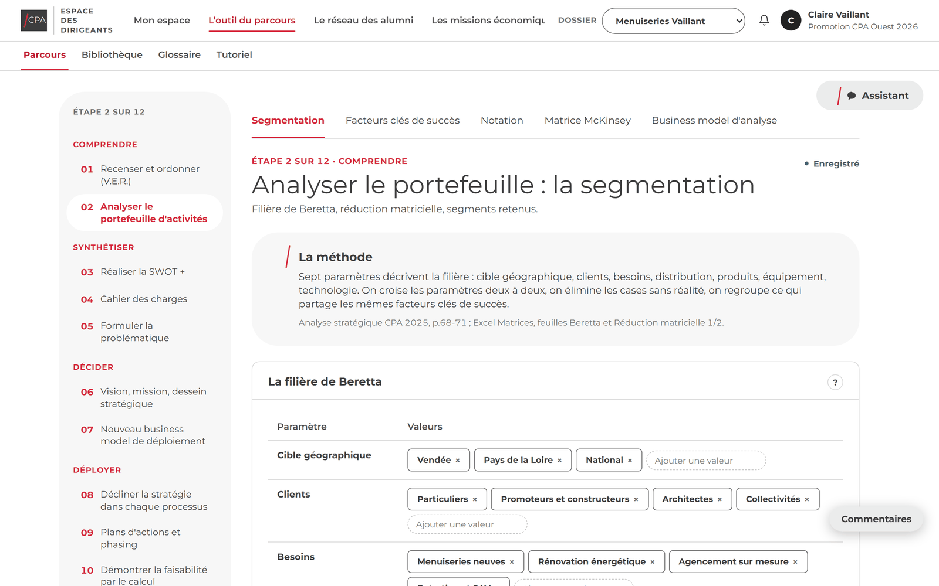Viewport: 939px width, 586px height.
Task: Open the Tutoriel tab
Action: click(x=234, y=55)
